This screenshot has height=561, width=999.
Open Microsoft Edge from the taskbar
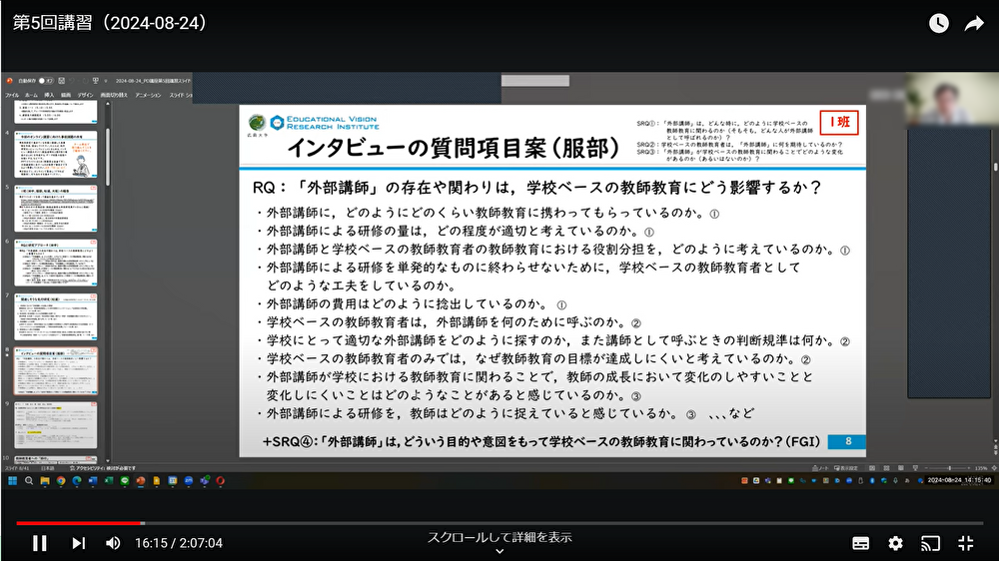tap(77, 481)
